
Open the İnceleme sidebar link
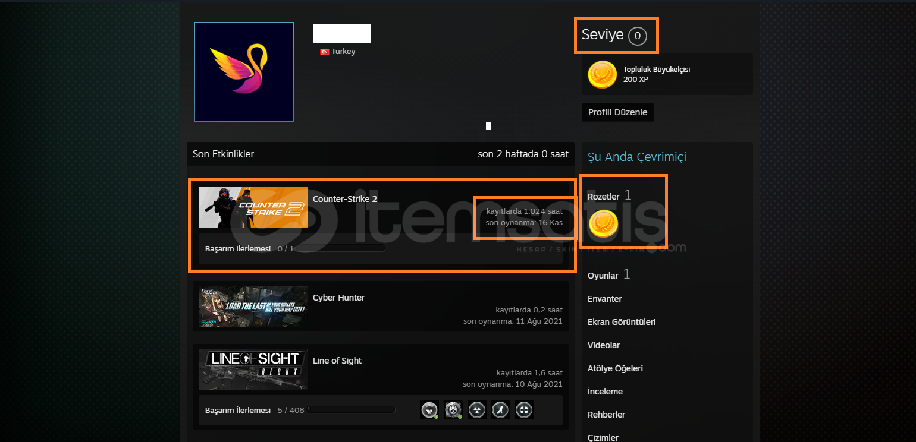click(605, 392)
